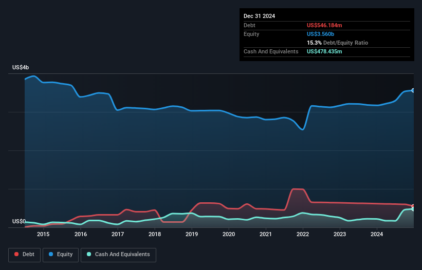Screen dimensions: 422x270
Task: Click the US$0 y-axis label
Action: 19,221
